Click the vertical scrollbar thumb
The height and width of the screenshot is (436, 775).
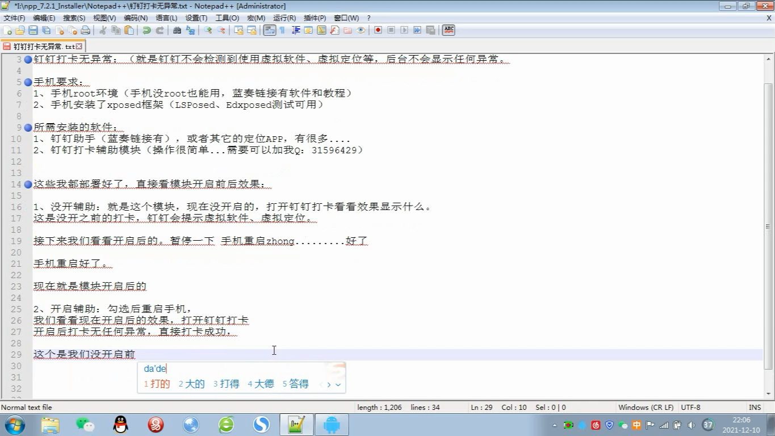pyautogui.click(x=768, y=225)
